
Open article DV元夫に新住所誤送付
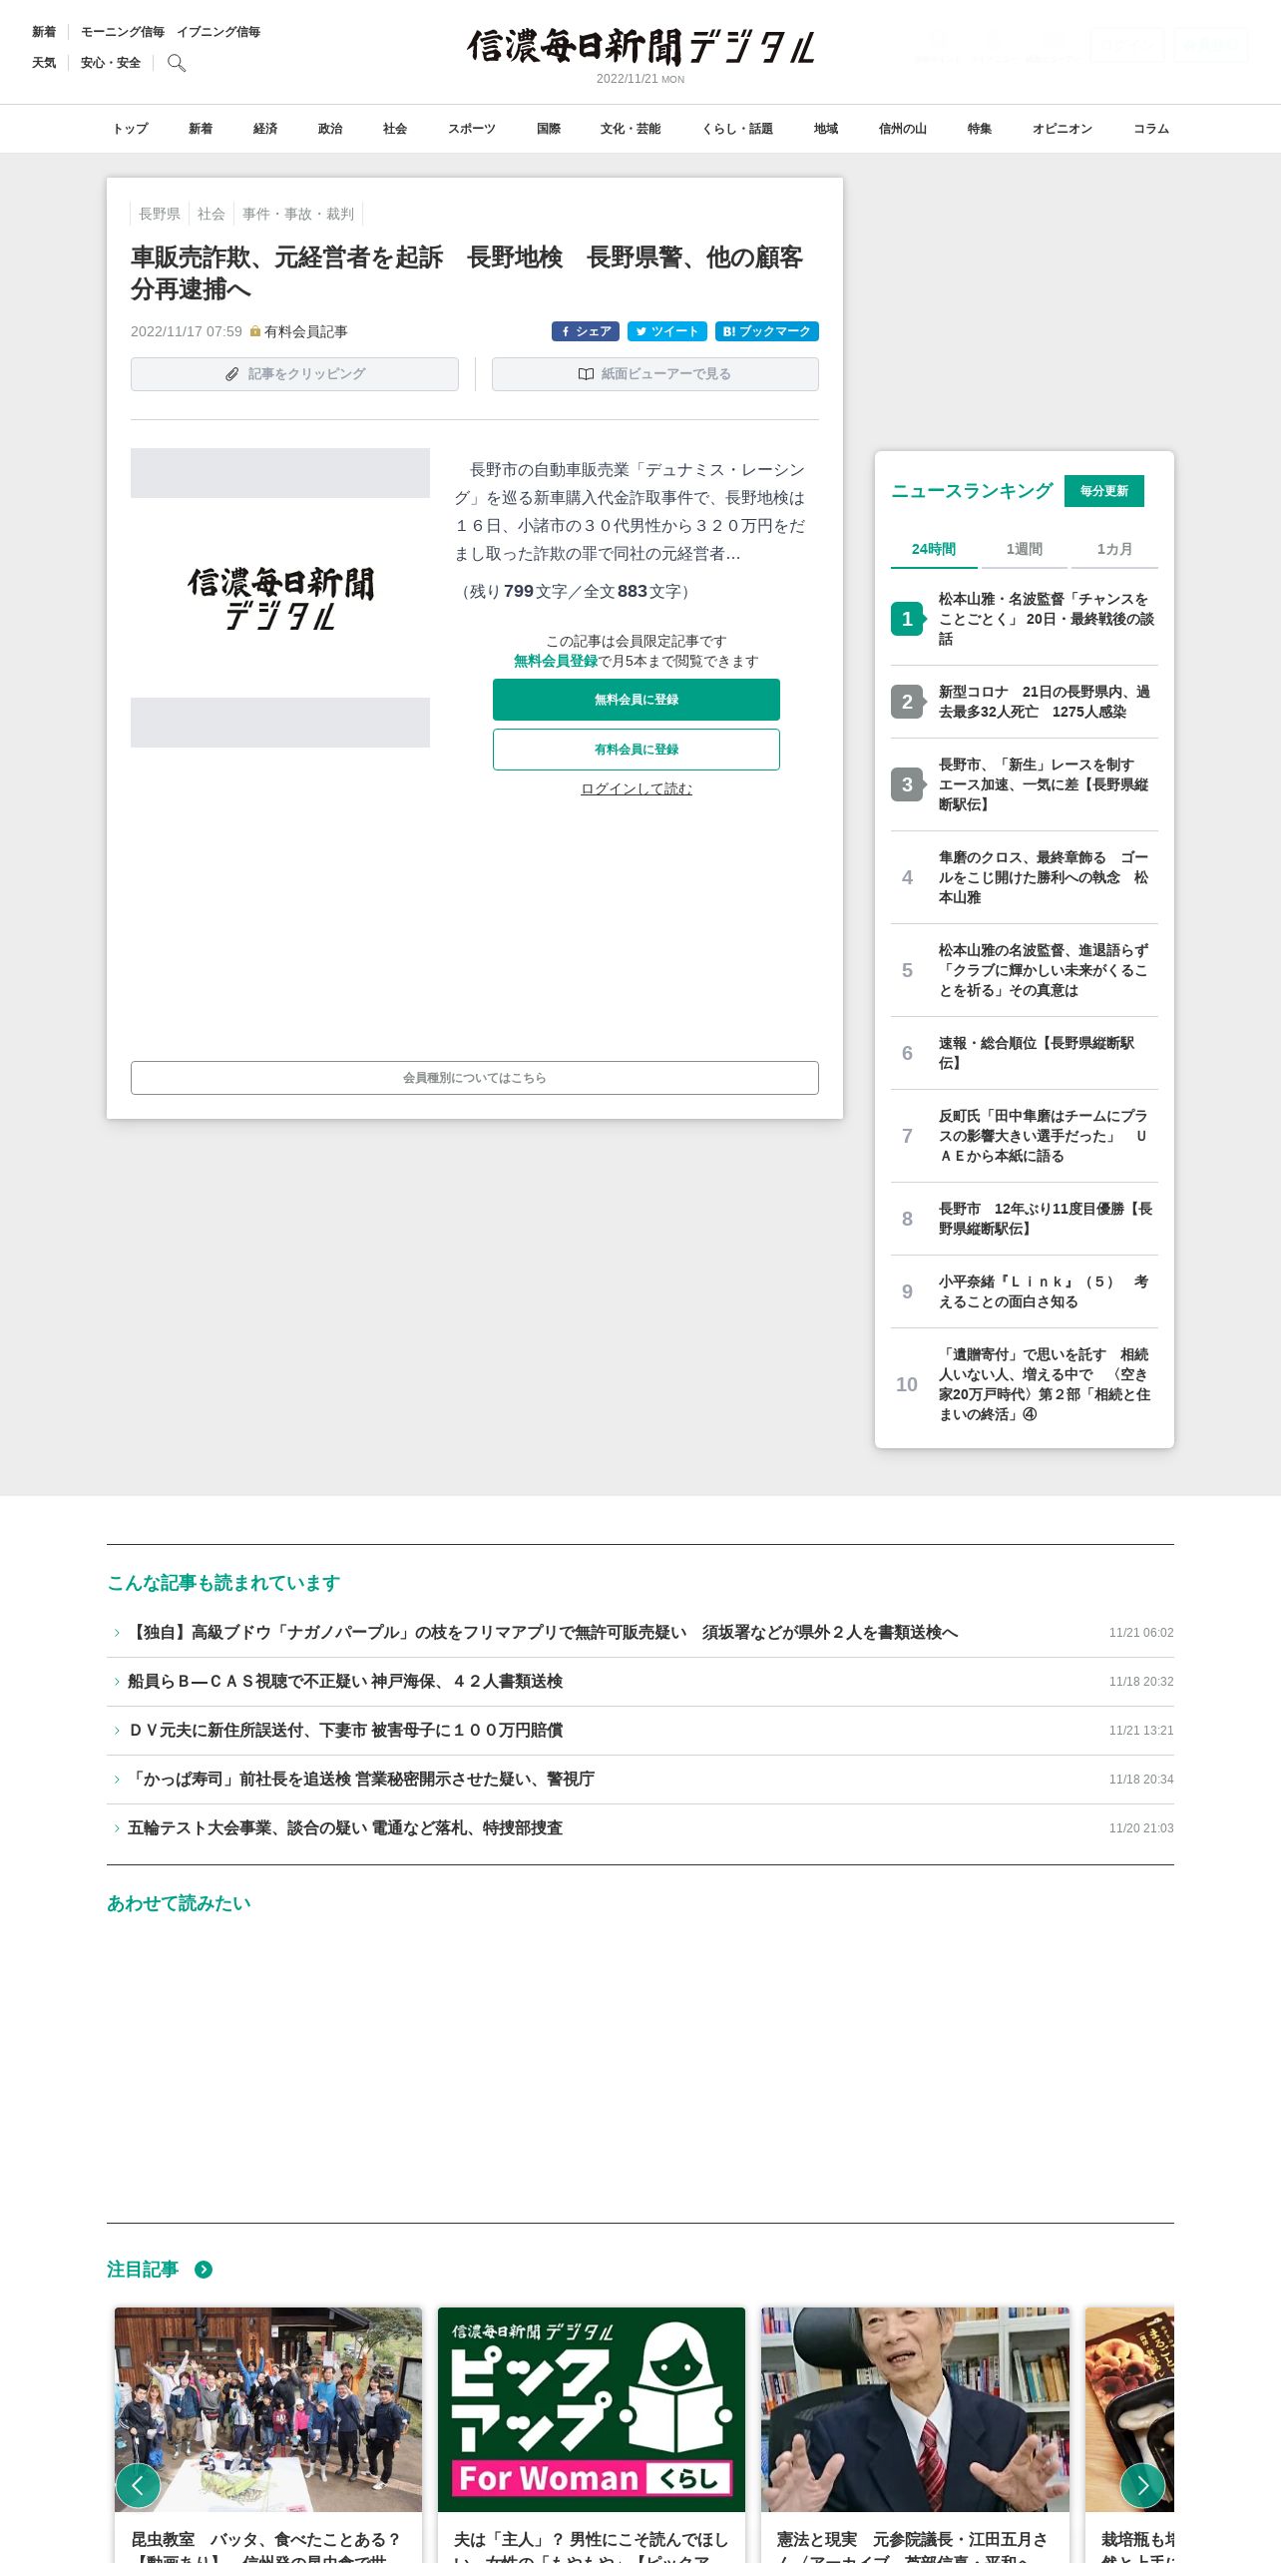coord(345,1731)
